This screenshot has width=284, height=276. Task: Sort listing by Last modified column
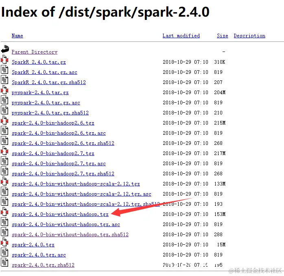pyautogui.click(x=181, y=36)
